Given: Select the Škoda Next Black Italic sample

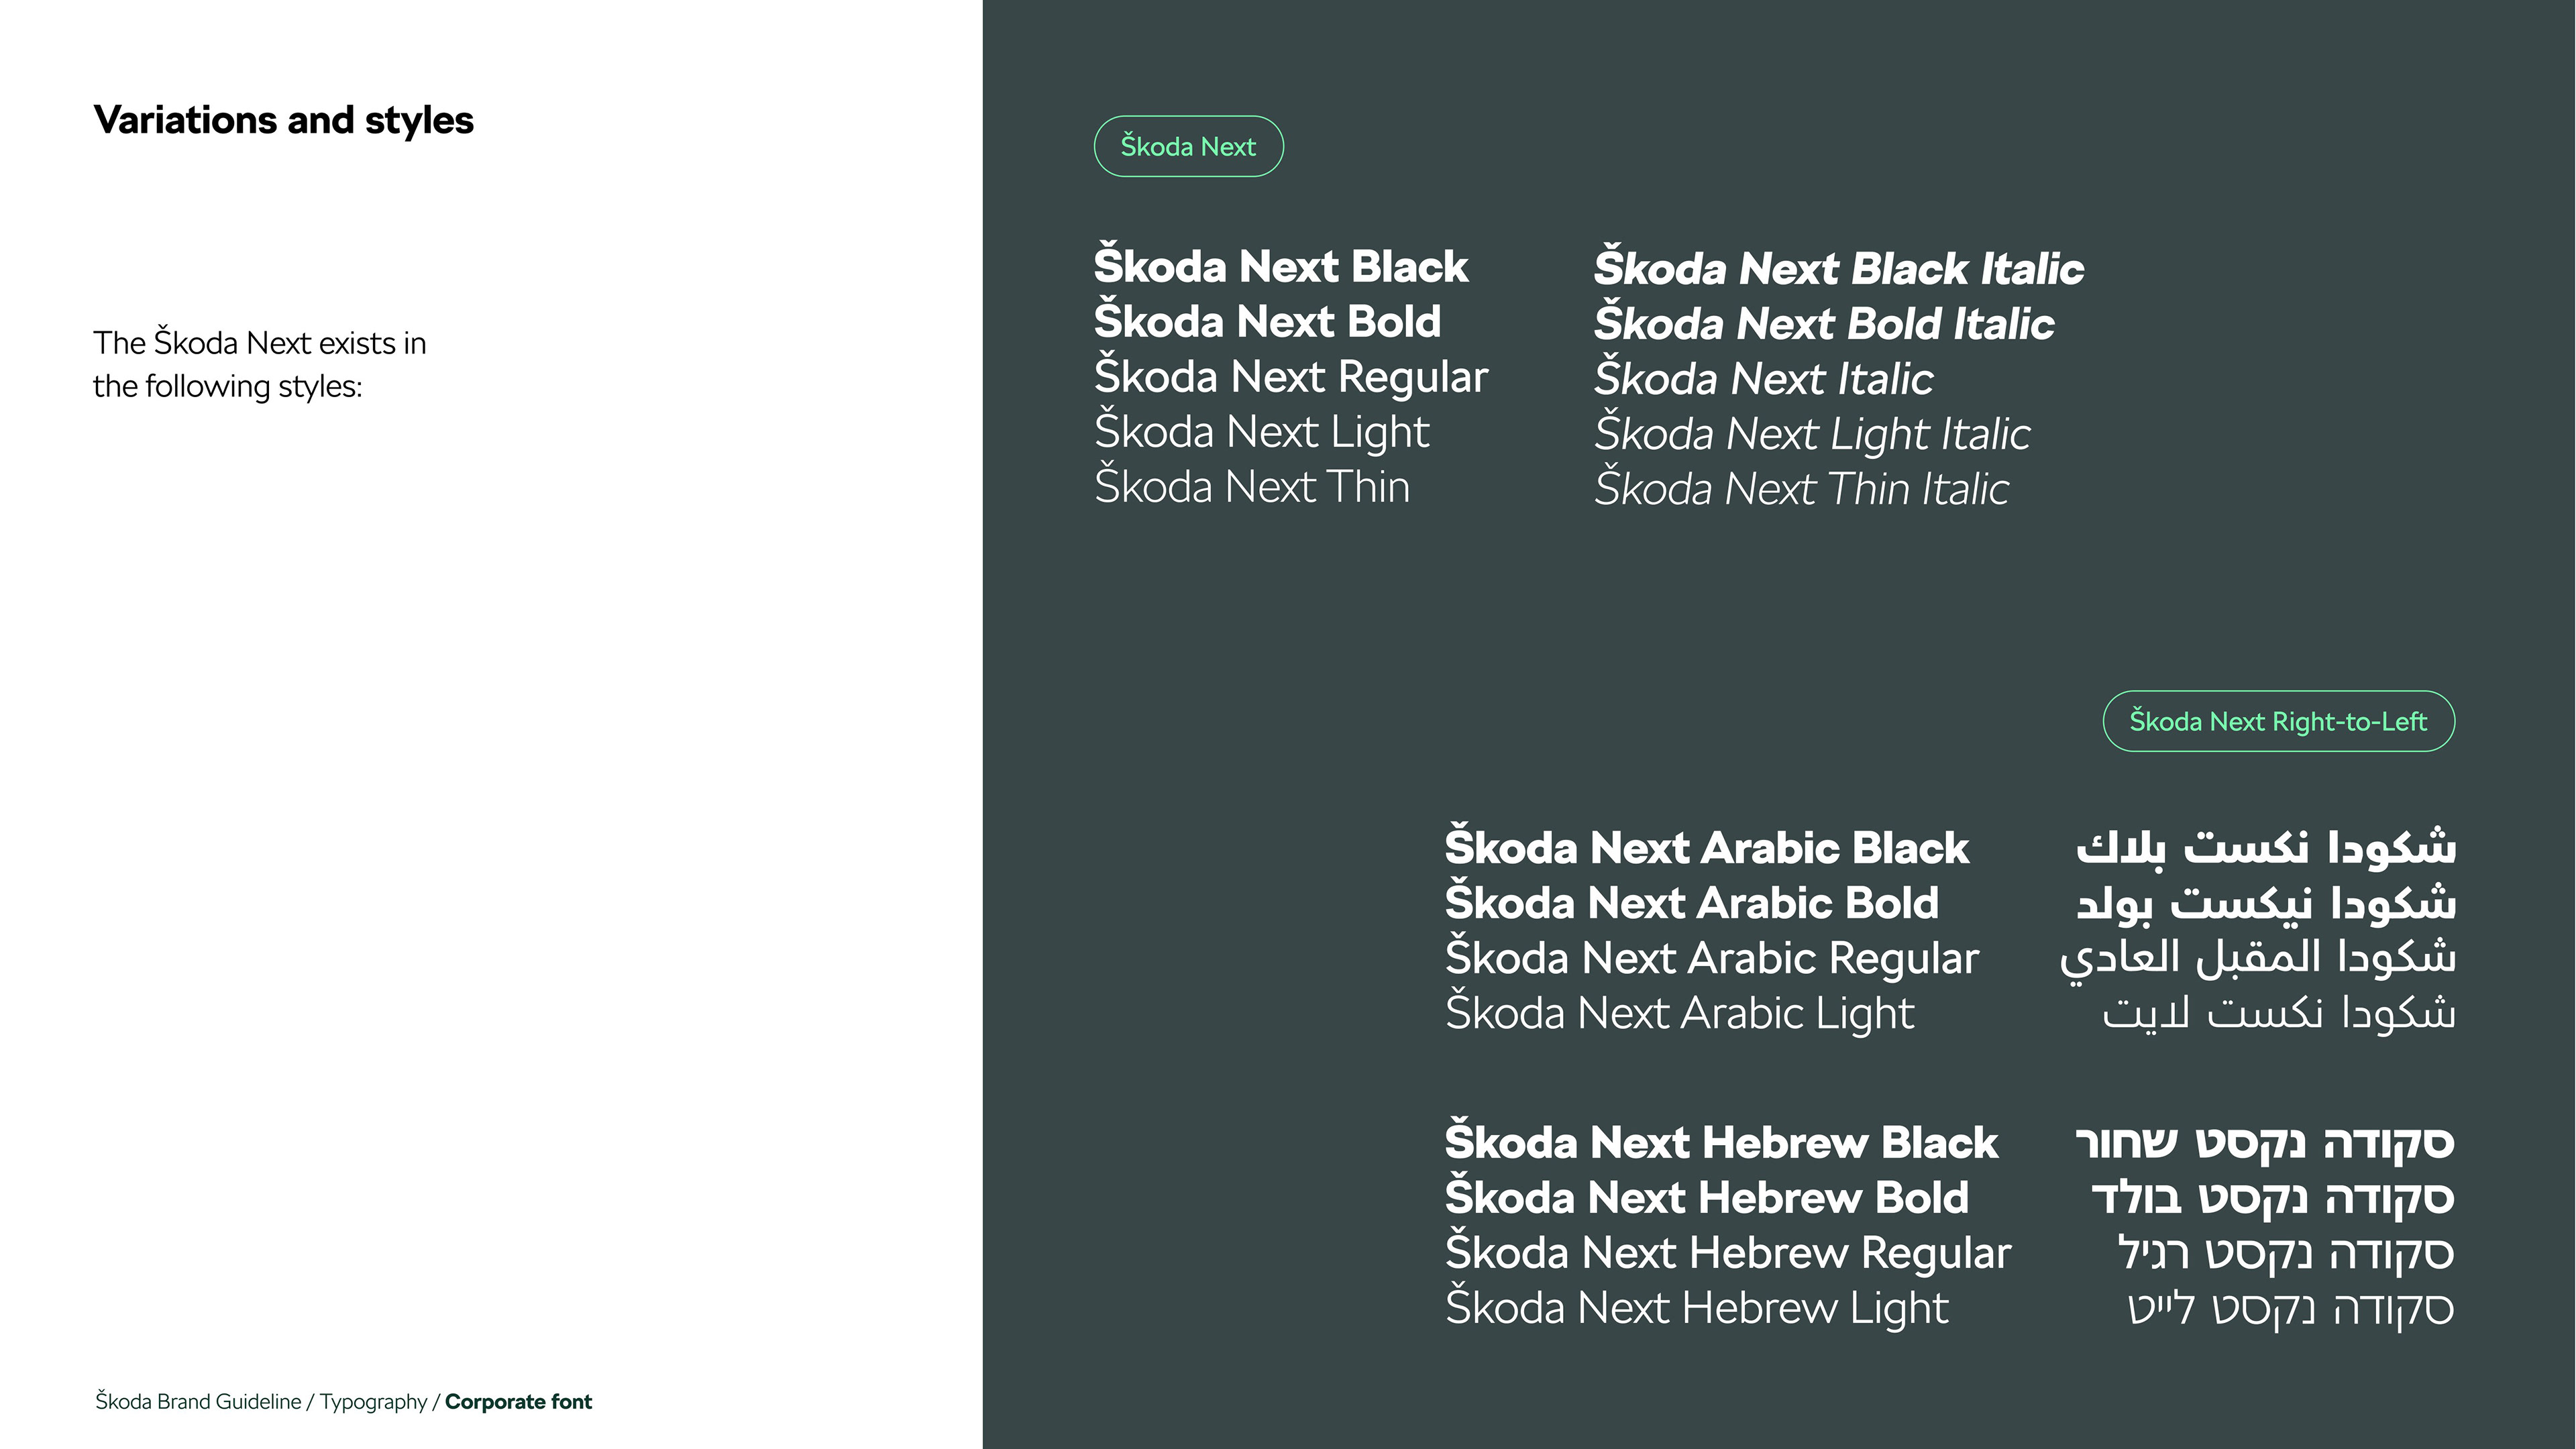Looking at the screenshot, I should (1838, 269).
